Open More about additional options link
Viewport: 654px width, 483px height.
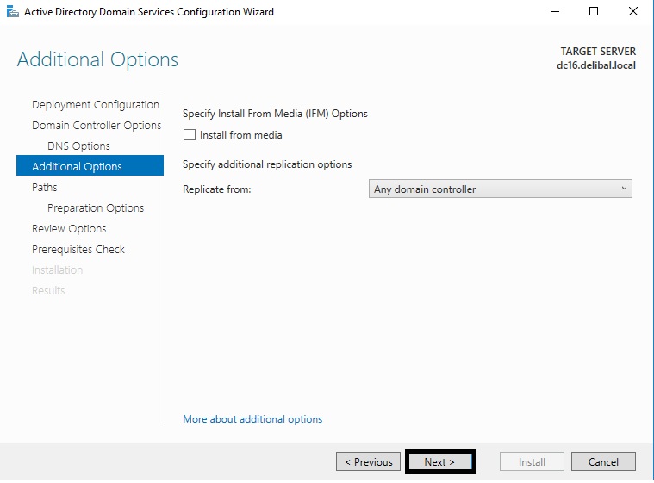point(252,419)
